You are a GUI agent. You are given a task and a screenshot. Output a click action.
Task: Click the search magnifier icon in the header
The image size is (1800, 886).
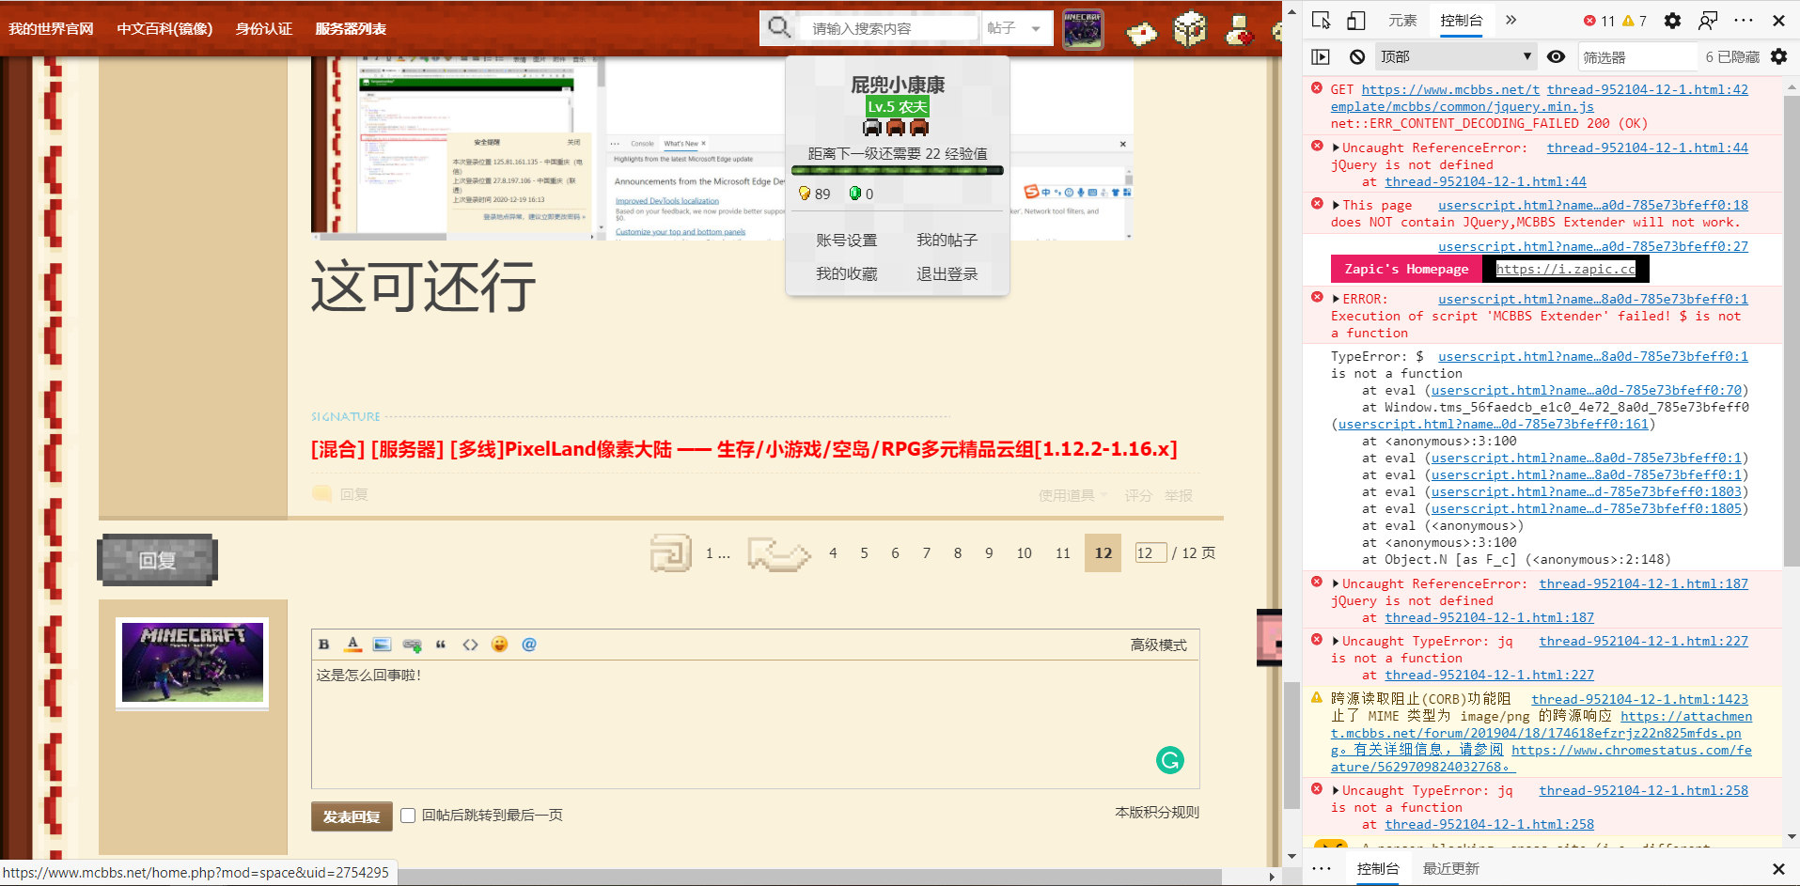click(x=778, y=28)
